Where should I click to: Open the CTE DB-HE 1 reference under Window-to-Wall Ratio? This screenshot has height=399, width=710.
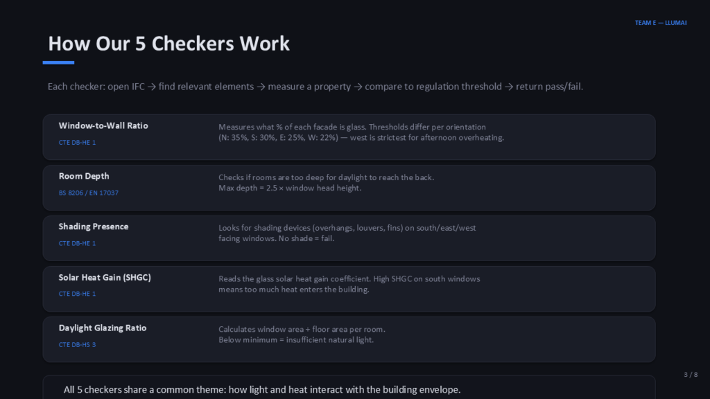[77, 142]
